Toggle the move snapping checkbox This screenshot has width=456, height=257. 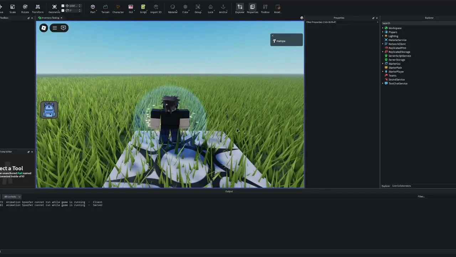pos(63,6)
